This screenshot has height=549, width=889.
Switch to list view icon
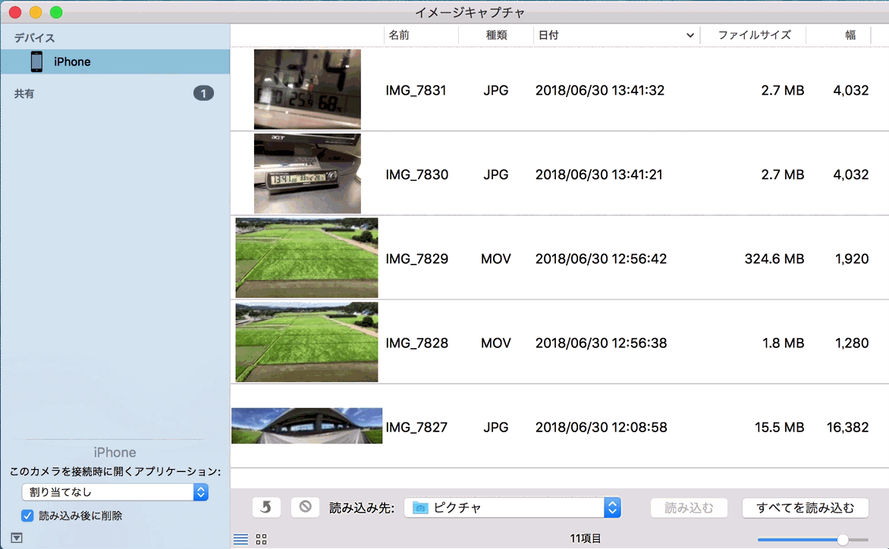coord(240,539)
